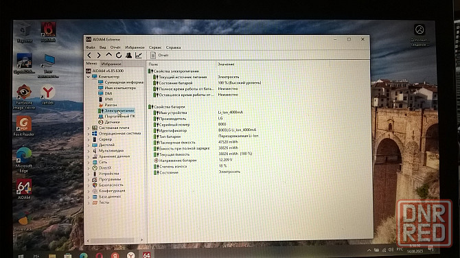Go up one level with the up arrow icon
460x258 pixels.
point(109,55)
